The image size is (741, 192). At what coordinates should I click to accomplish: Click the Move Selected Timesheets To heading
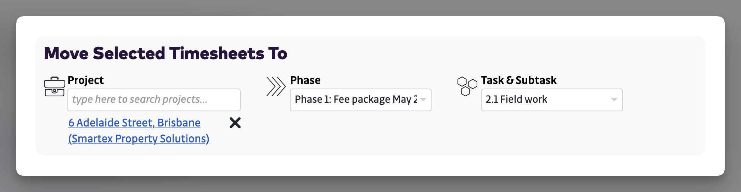point(165,53)
